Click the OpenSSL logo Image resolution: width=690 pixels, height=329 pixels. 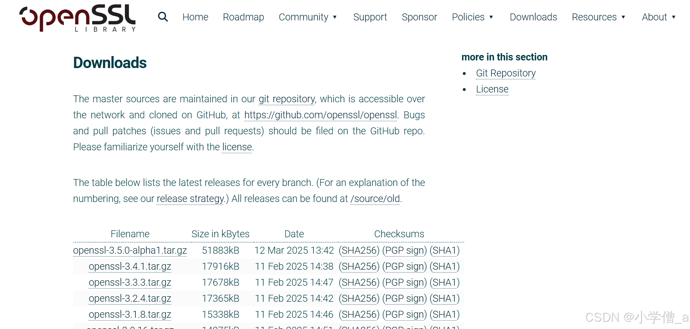coord(77,18)
